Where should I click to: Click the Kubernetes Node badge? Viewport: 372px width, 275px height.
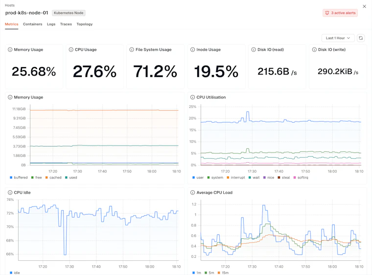point(69,13)
